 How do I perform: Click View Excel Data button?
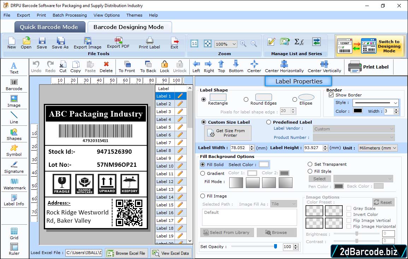(171, 253)
